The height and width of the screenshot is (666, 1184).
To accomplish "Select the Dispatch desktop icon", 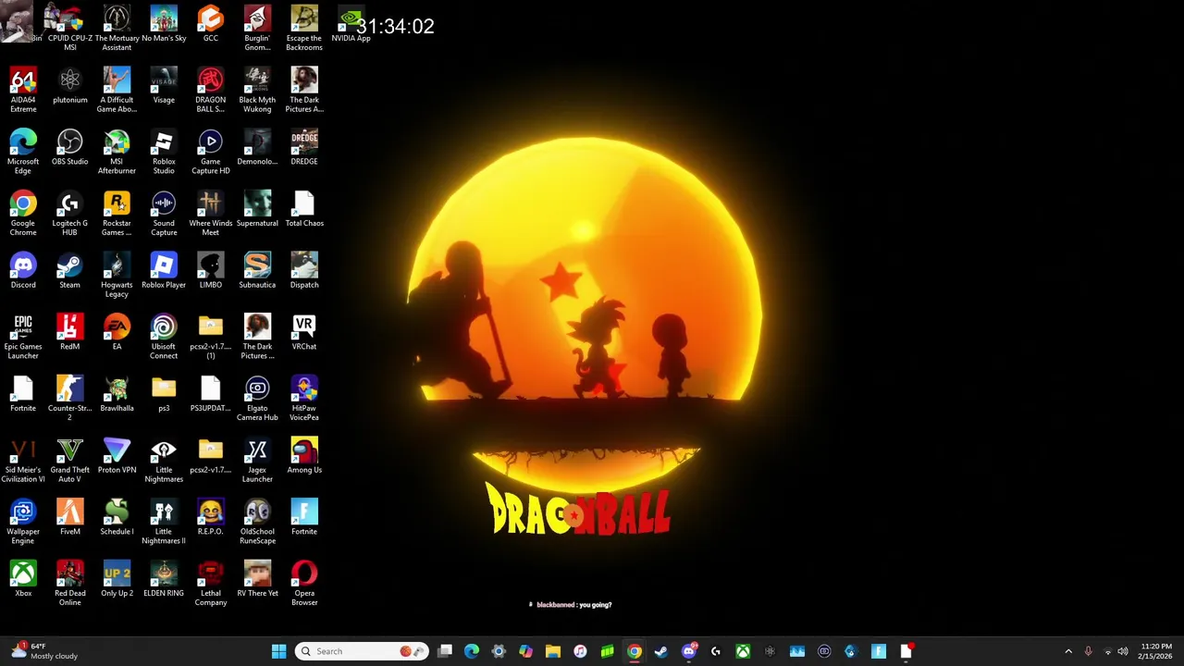I will pyautogui.click(x=304, y=271).
